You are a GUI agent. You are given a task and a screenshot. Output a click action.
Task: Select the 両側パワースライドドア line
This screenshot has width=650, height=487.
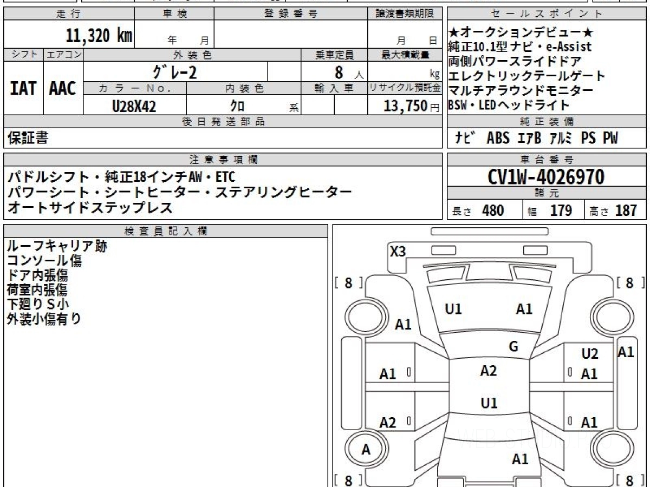[x=515, y=62]
